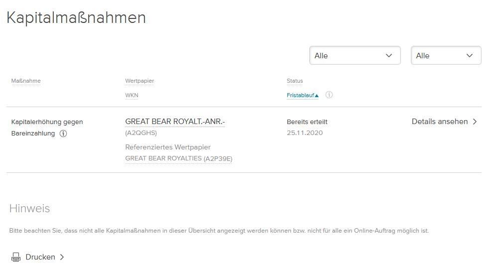The width and height of the screenshot is (493, 273).
Task: Open the wider Alle filter dropdown
Action: pos(355,55)
